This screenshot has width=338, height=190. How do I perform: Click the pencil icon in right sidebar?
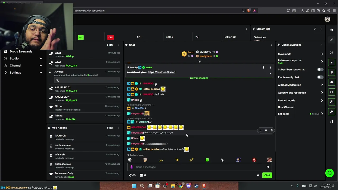point(332,40)
